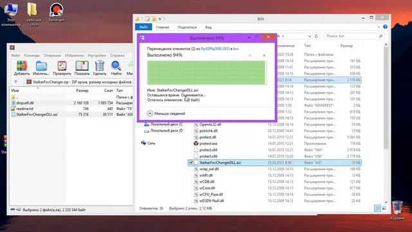The image size is (412, 232).
Task: Sort Explorer list by Размер column
Action: point(346,46)
